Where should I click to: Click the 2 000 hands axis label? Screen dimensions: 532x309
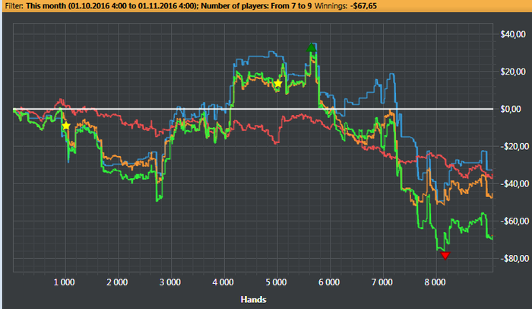pos(117,282)
